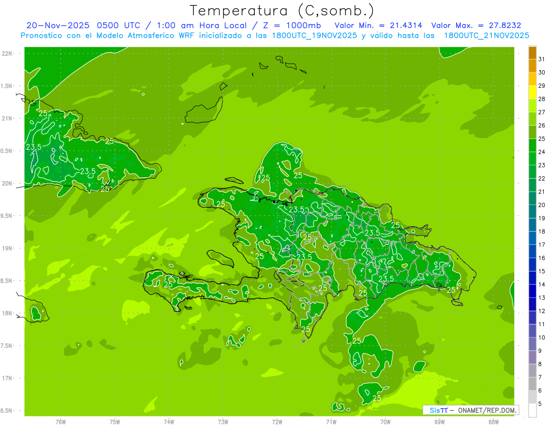554x428 pixels.
Task: Click the legend value '15'
Action: point(542,271)
